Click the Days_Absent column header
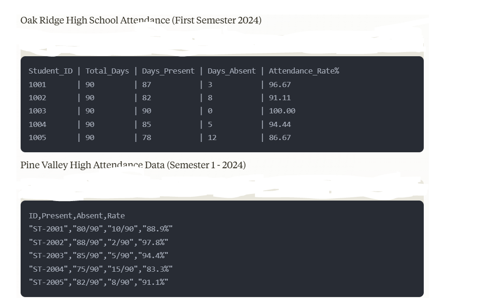The image size is (495, 298). click(232, 71)
